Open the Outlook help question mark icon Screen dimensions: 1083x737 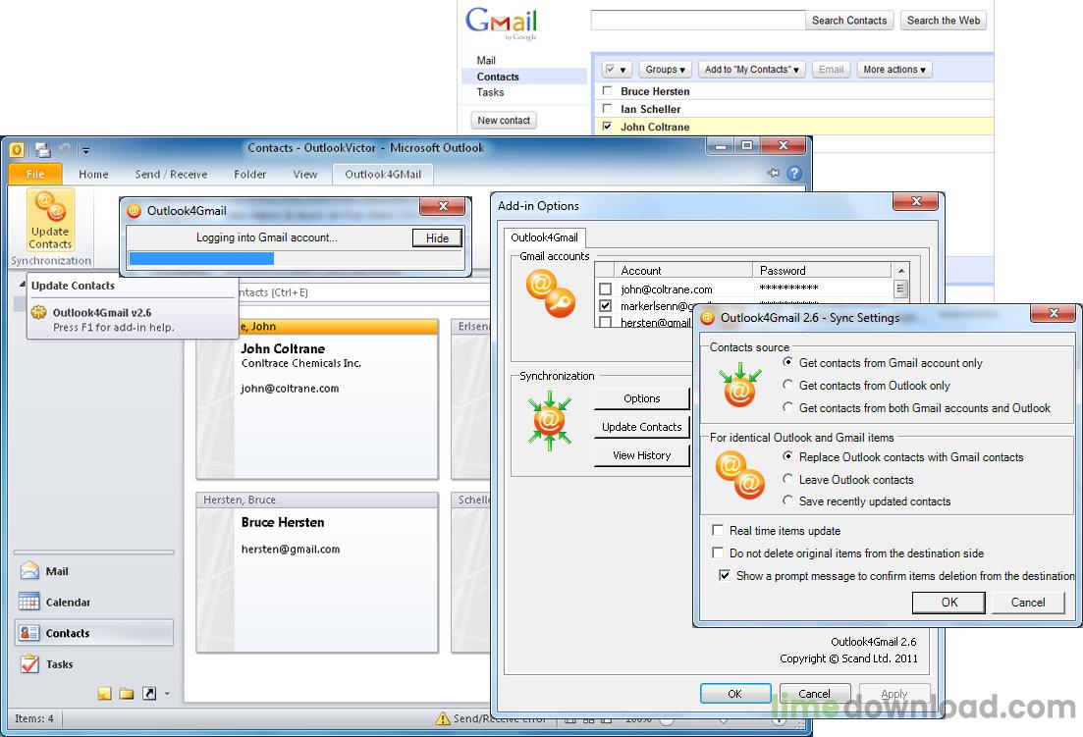pyautogui.click(x=794, y=174)
